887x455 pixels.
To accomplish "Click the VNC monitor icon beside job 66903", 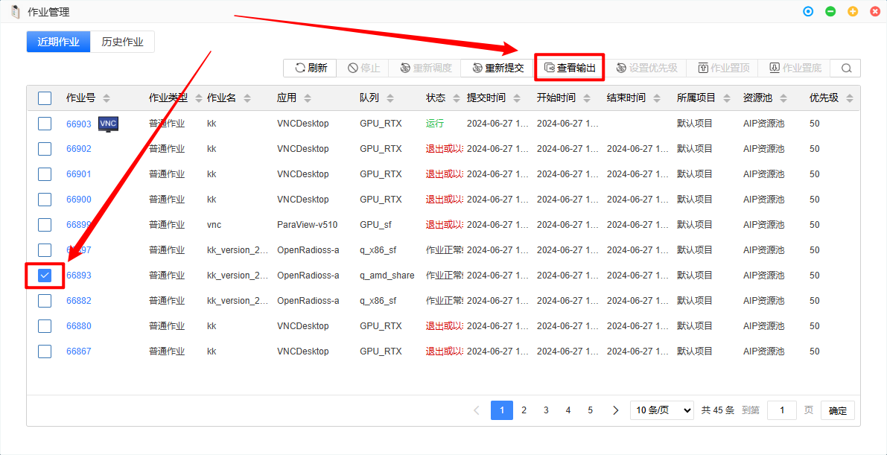I will click(x=108, y=124).
